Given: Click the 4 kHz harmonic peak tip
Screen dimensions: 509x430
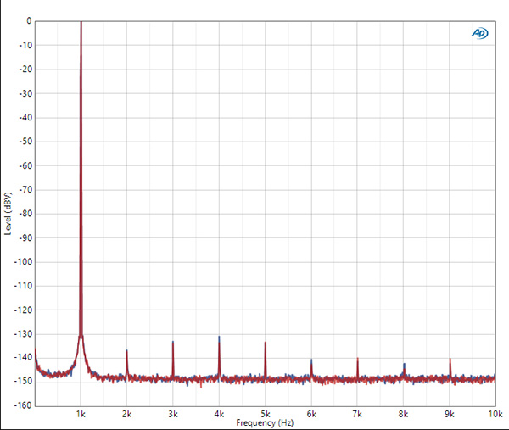Looking at the screenshot, I should pyautogui.click(x=219, y=338).
